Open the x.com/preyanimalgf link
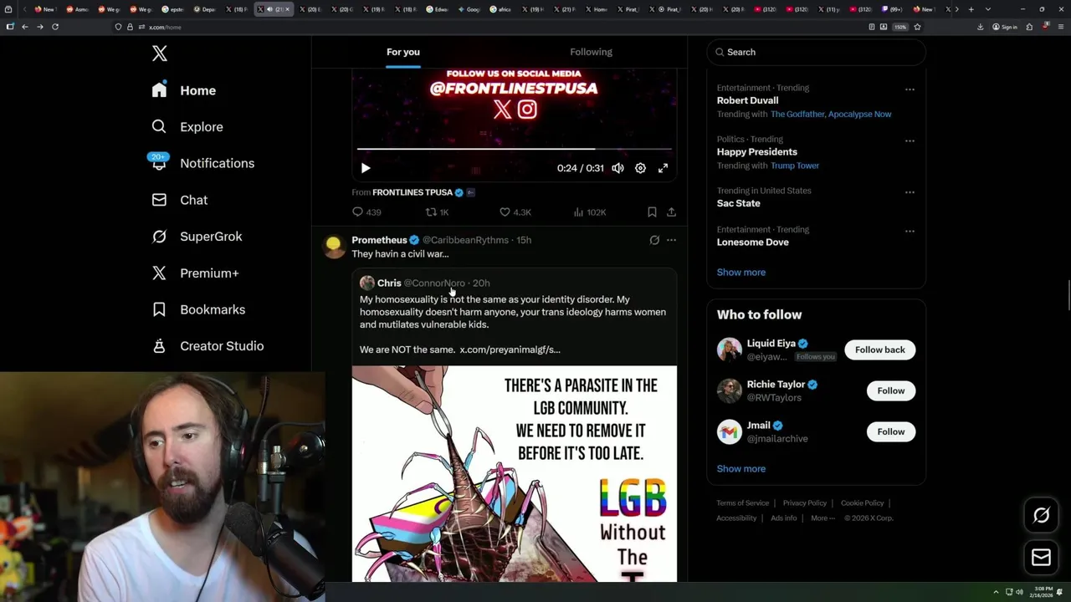Screen dimensions: 1071x602 510,349
